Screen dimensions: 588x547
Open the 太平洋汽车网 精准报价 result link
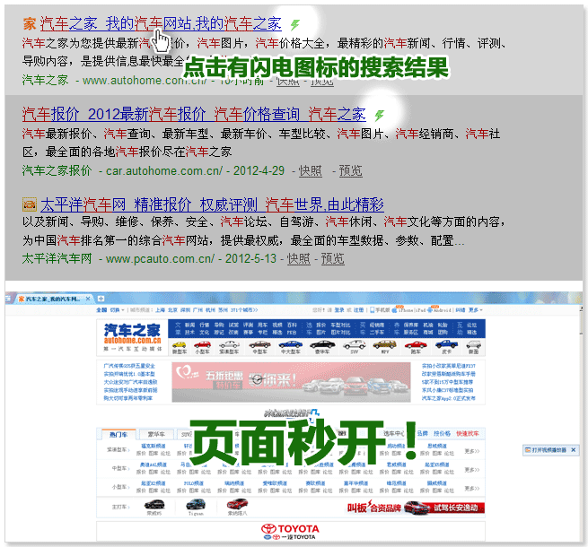pos(212,205)
